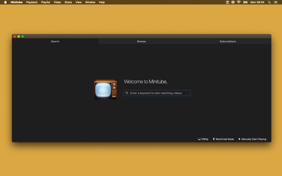This screenshot has height=176, width=282.
Task: Toggle Manually Start Playing option
Action: (x=252, y=139)
